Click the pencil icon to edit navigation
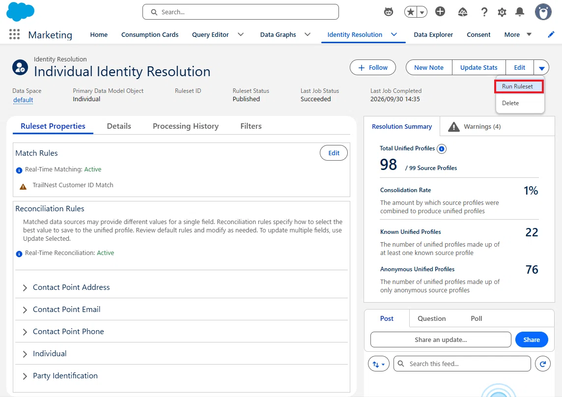Viewport: 562px width, 397px height. coord(551,34)
